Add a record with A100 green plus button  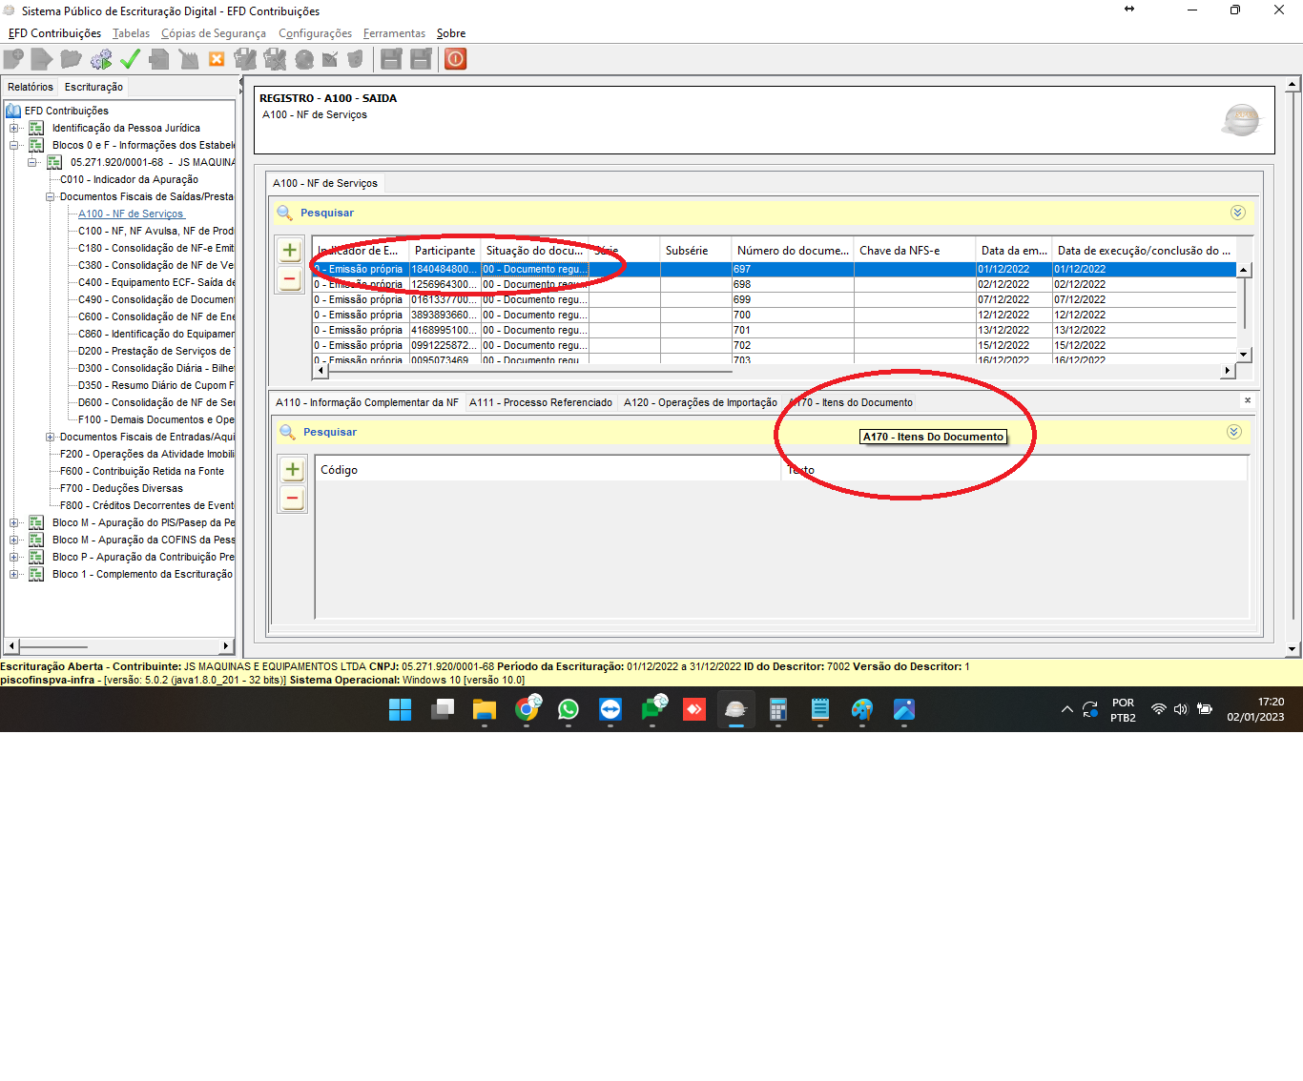(290, 251)
